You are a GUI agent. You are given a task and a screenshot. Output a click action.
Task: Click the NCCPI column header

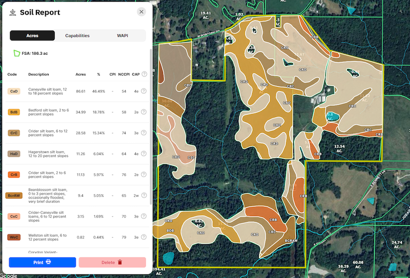tap(124, 74)
